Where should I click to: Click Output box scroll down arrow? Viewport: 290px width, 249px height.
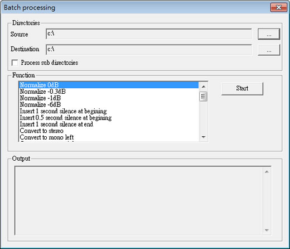pos(267,230)
